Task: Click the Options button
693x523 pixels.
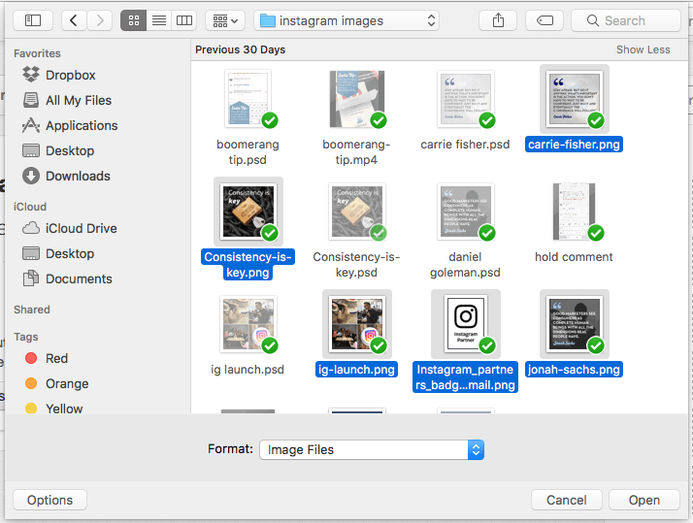Action: coord(49,500)
